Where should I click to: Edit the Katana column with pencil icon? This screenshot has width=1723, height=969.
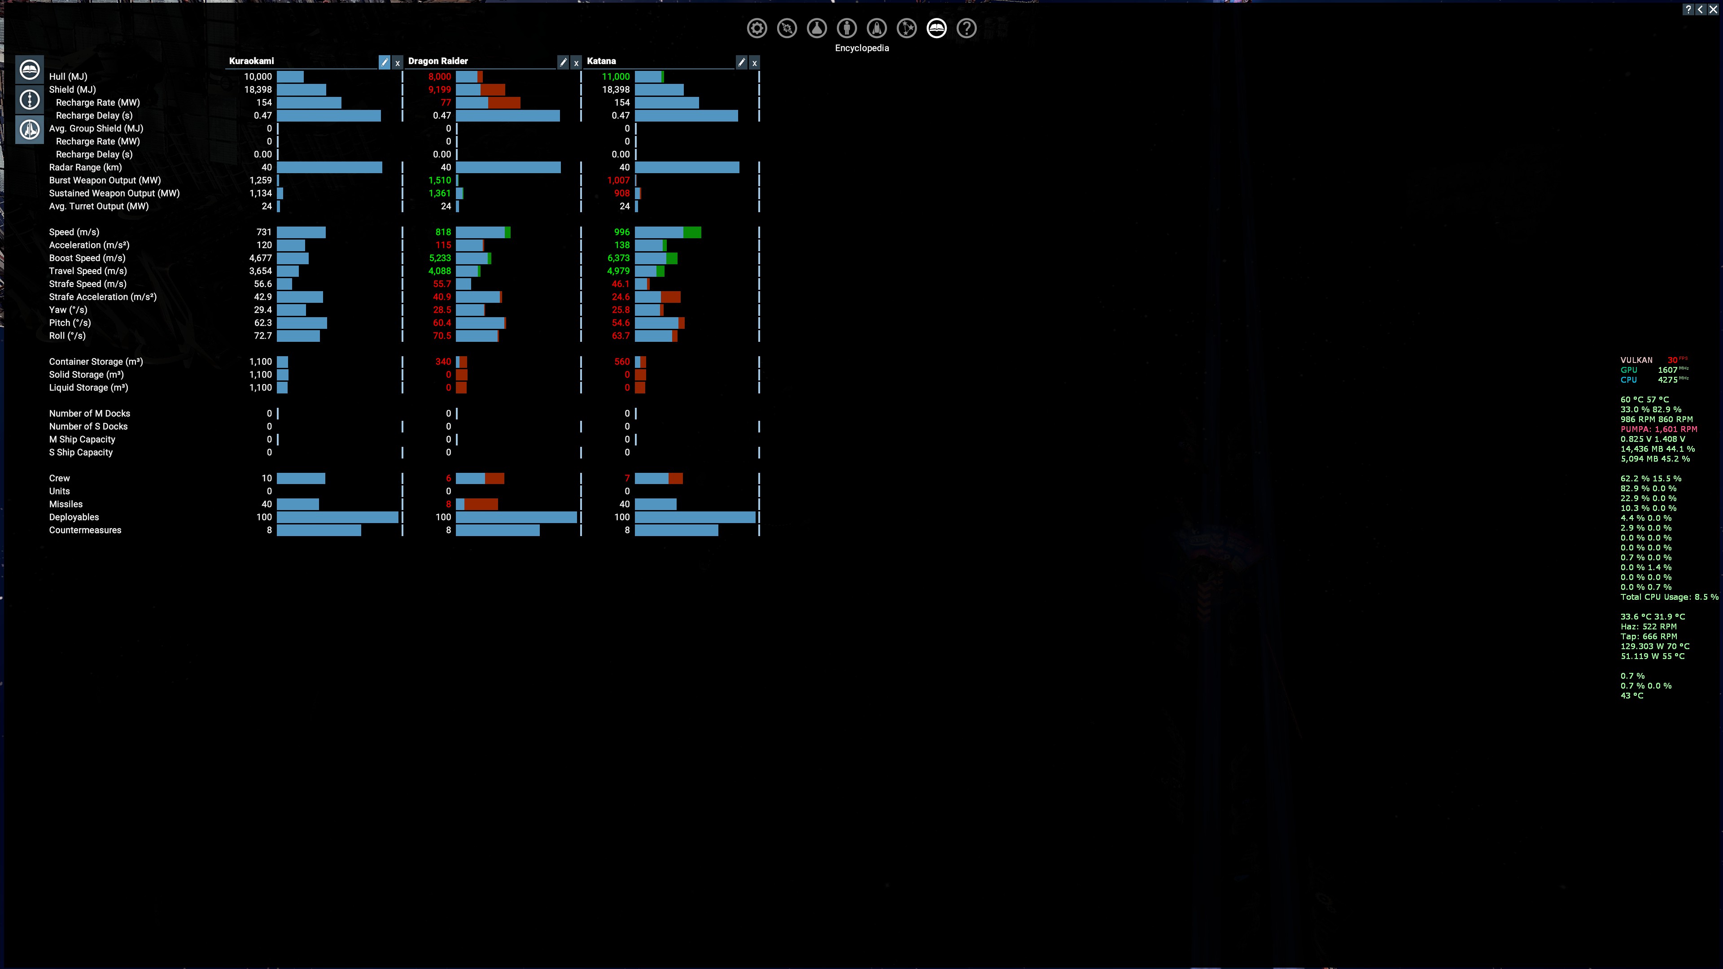742,62
